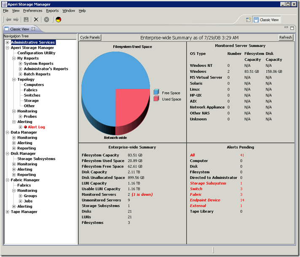The image size is (300, 257).
Task: Click the Open Perspective icon
Action: pyautogui.click(x=248, y=20)
